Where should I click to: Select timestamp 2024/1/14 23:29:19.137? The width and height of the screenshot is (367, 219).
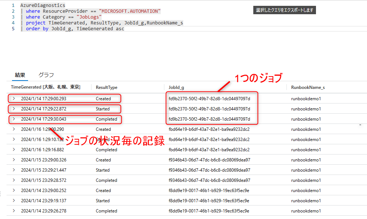tap(44, 200)
